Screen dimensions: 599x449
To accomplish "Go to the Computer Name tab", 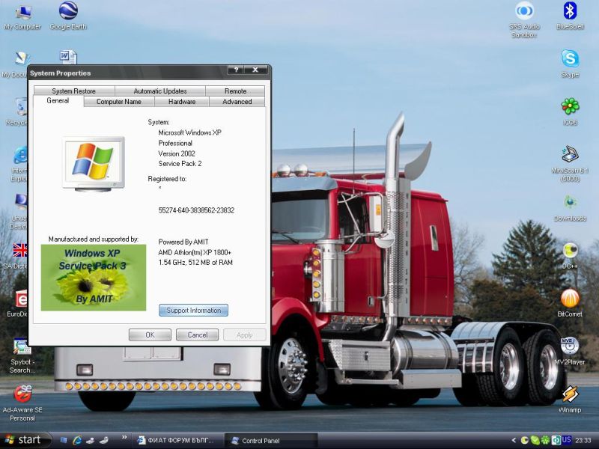I will [x=118, y=102].
